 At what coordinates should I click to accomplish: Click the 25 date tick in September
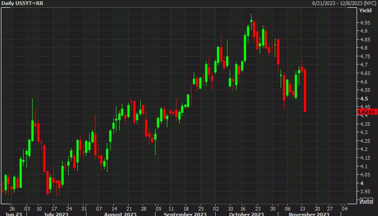(x=201, y=209)
